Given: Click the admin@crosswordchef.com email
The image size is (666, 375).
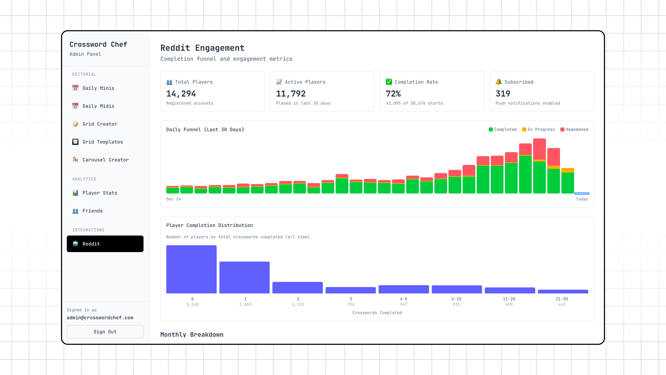Looking at the screenshot, I should coord(100,317).
